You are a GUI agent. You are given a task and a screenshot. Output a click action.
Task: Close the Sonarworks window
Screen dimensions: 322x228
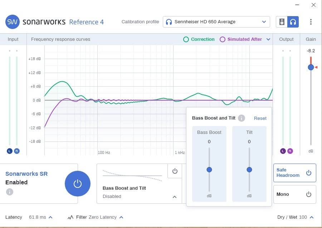point(313,5)
